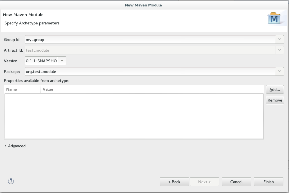Open the Version dropdown arrow
Image resolution: width=289 pixels, height=193 pixels.
(62, 61)
